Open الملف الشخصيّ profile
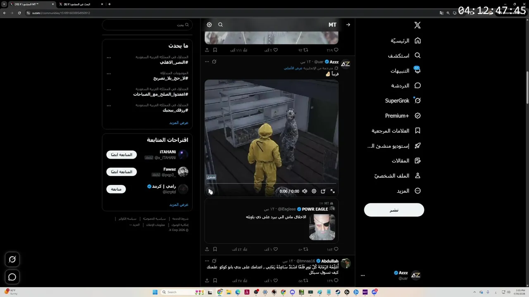The height and width of the screenshot is (297, 529). click(x=397, y=176)
